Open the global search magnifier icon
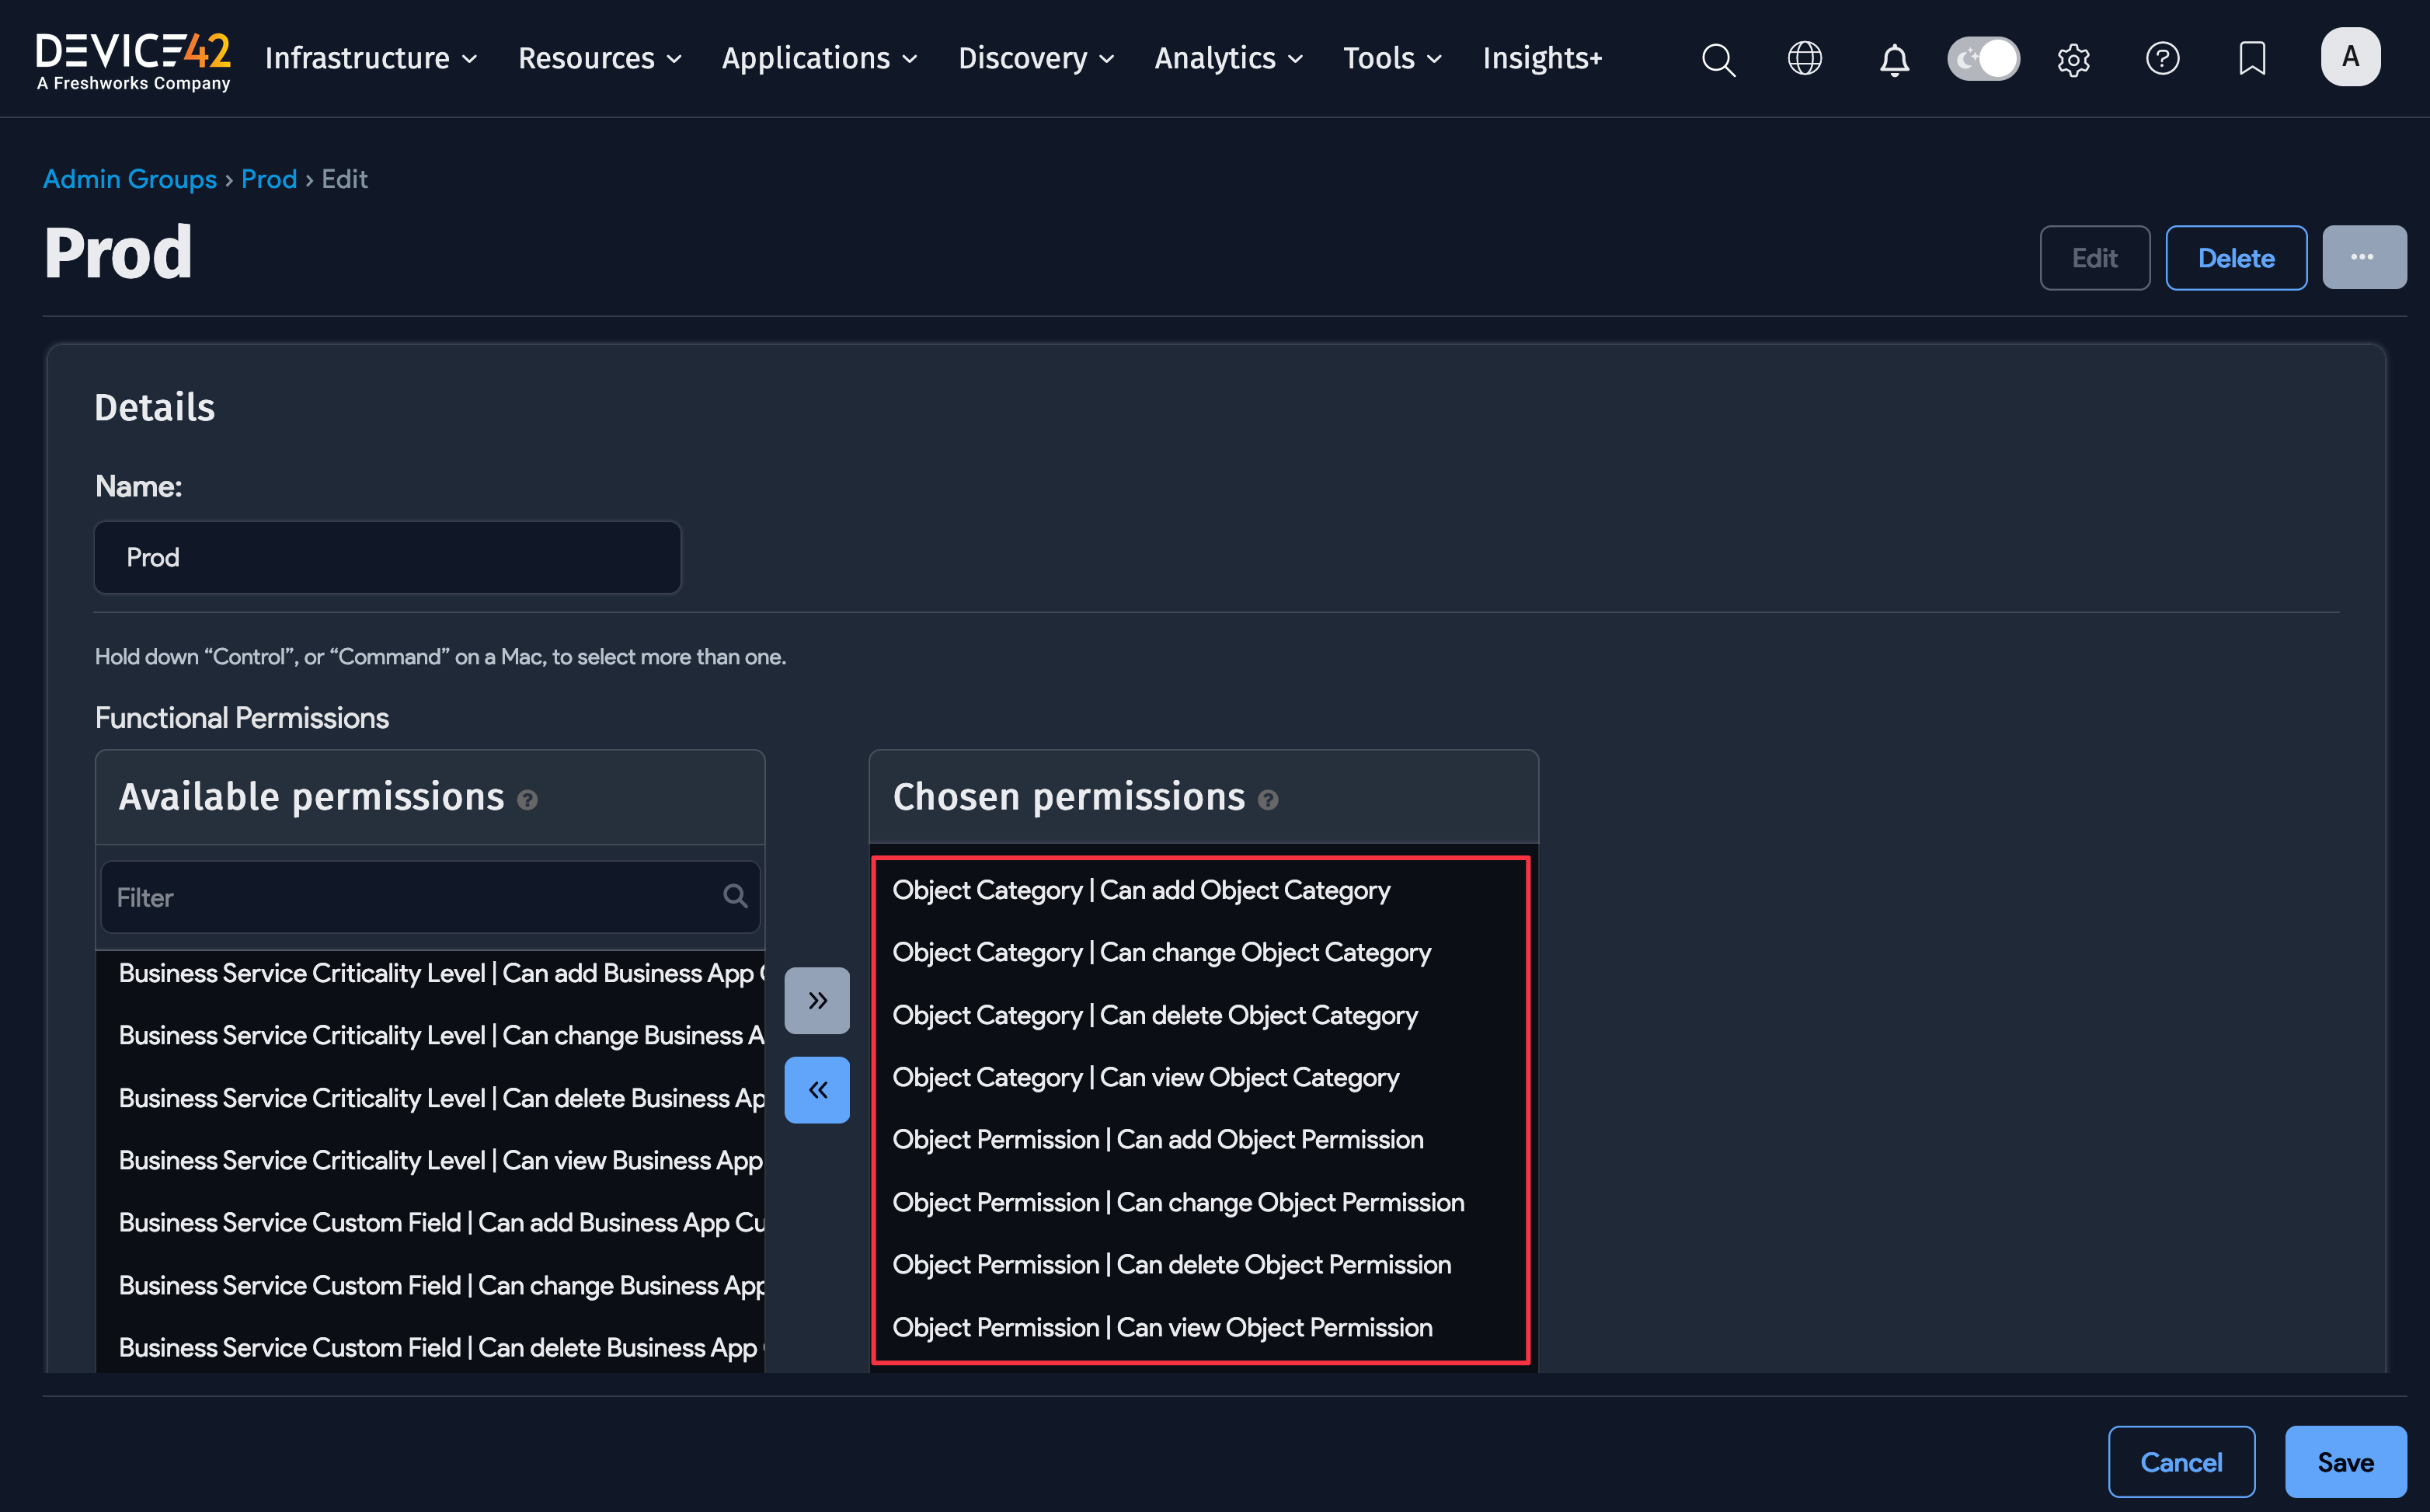Viewport: 2430px width, 1512px height. click(1718, 59)
